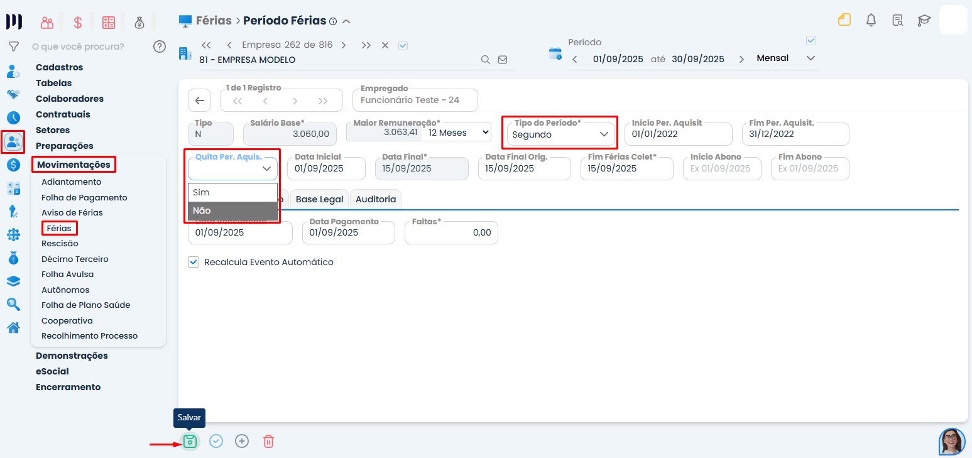
Task: Go to previous company arrow
Action: click(229, 45)
